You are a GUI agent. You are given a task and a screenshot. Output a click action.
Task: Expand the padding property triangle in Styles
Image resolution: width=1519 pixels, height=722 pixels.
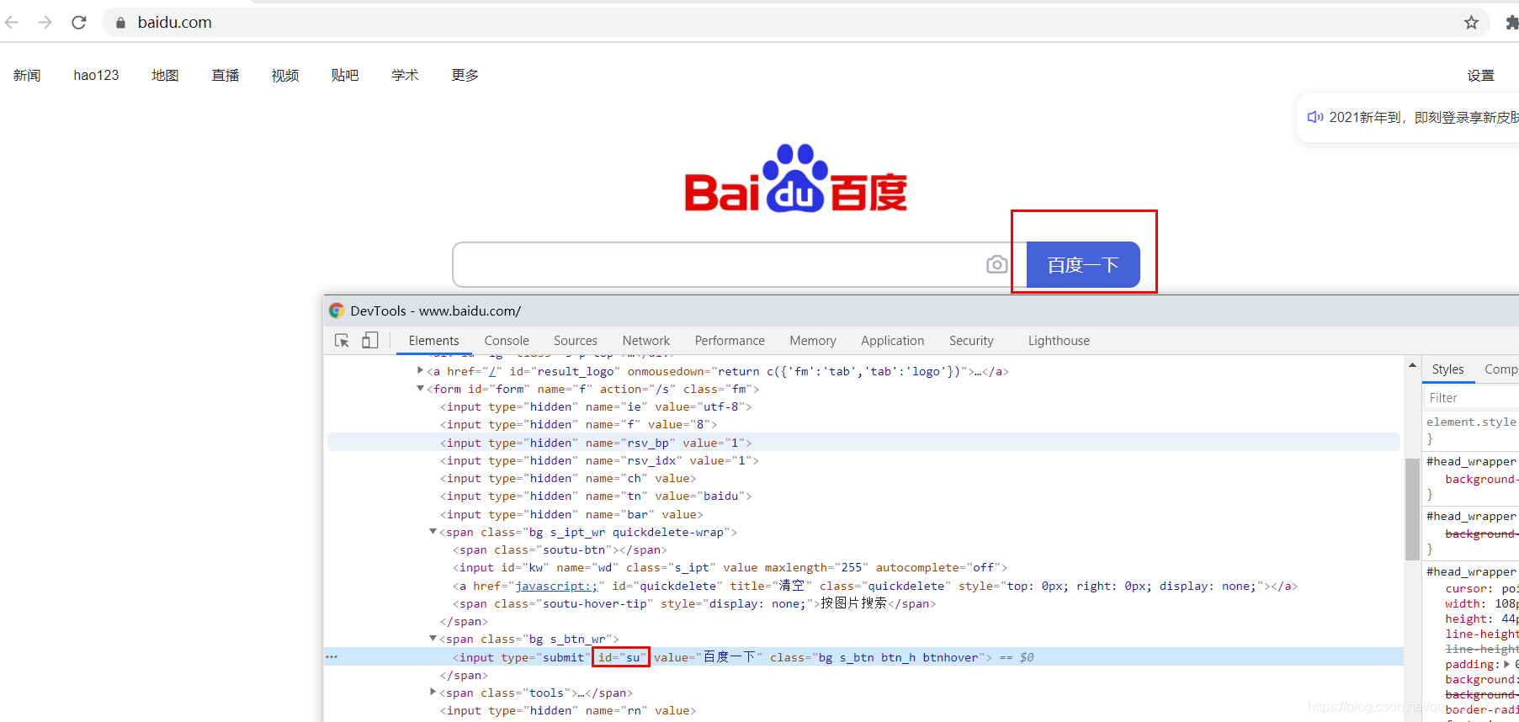(1506, 664)
